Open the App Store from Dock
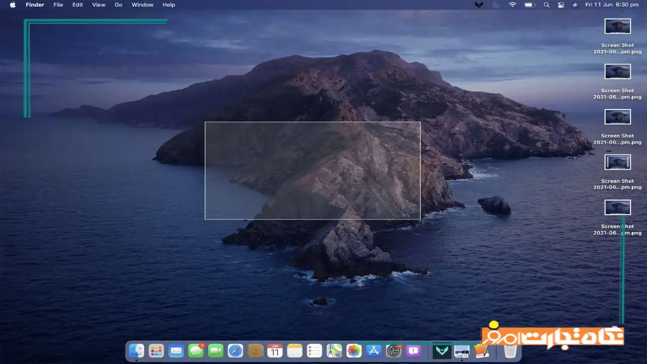This screenshot has height=364, width=647. (x=374, y=350)
